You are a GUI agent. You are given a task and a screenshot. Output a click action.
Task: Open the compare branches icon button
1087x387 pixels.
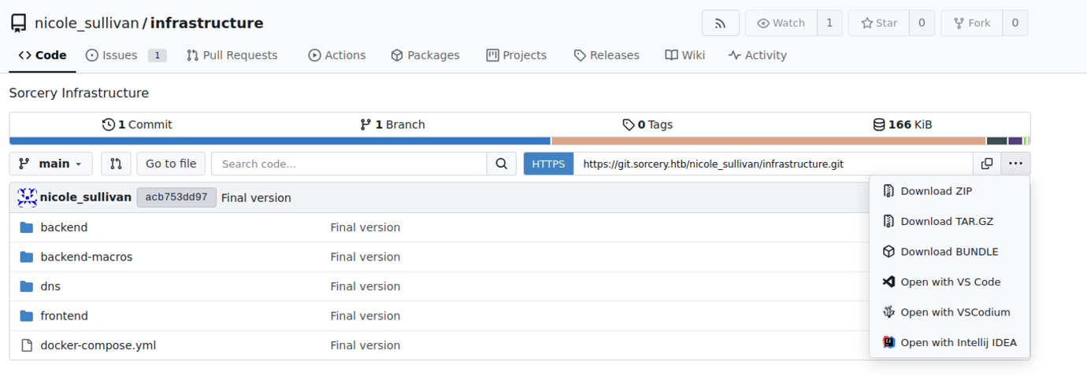116,164
